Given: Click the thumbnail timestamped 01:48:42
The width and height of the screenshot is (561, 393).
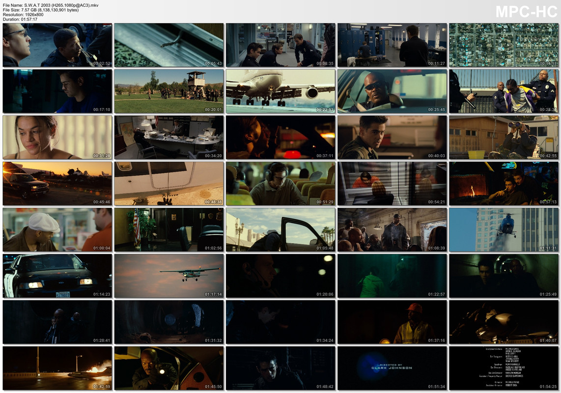Looking at the screenshot, I should pyautogui.click(x=280, y=368).
